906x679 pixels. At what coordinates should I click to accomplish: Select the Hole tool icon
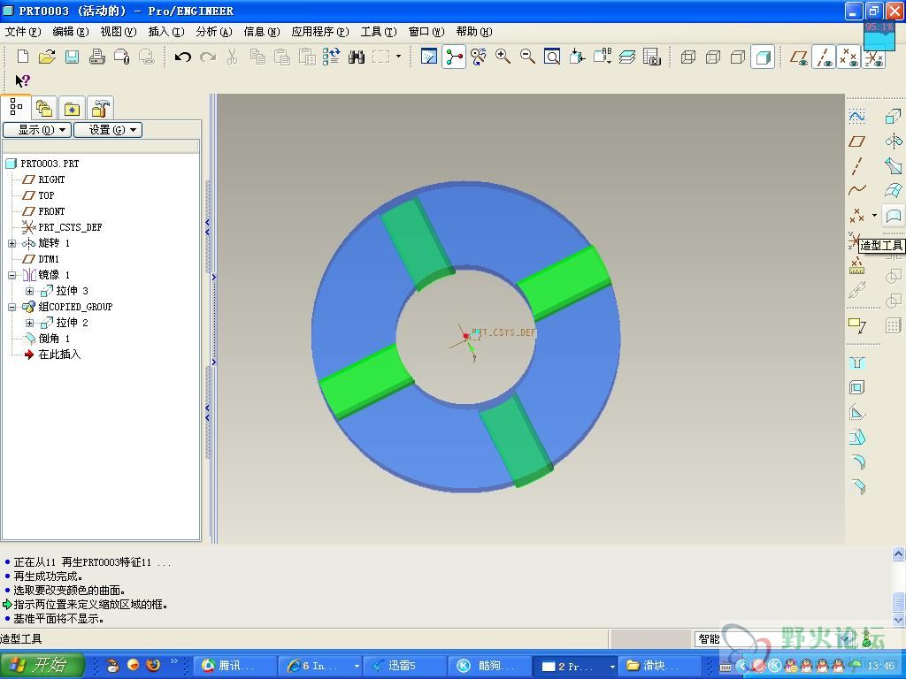pos(856,362)
